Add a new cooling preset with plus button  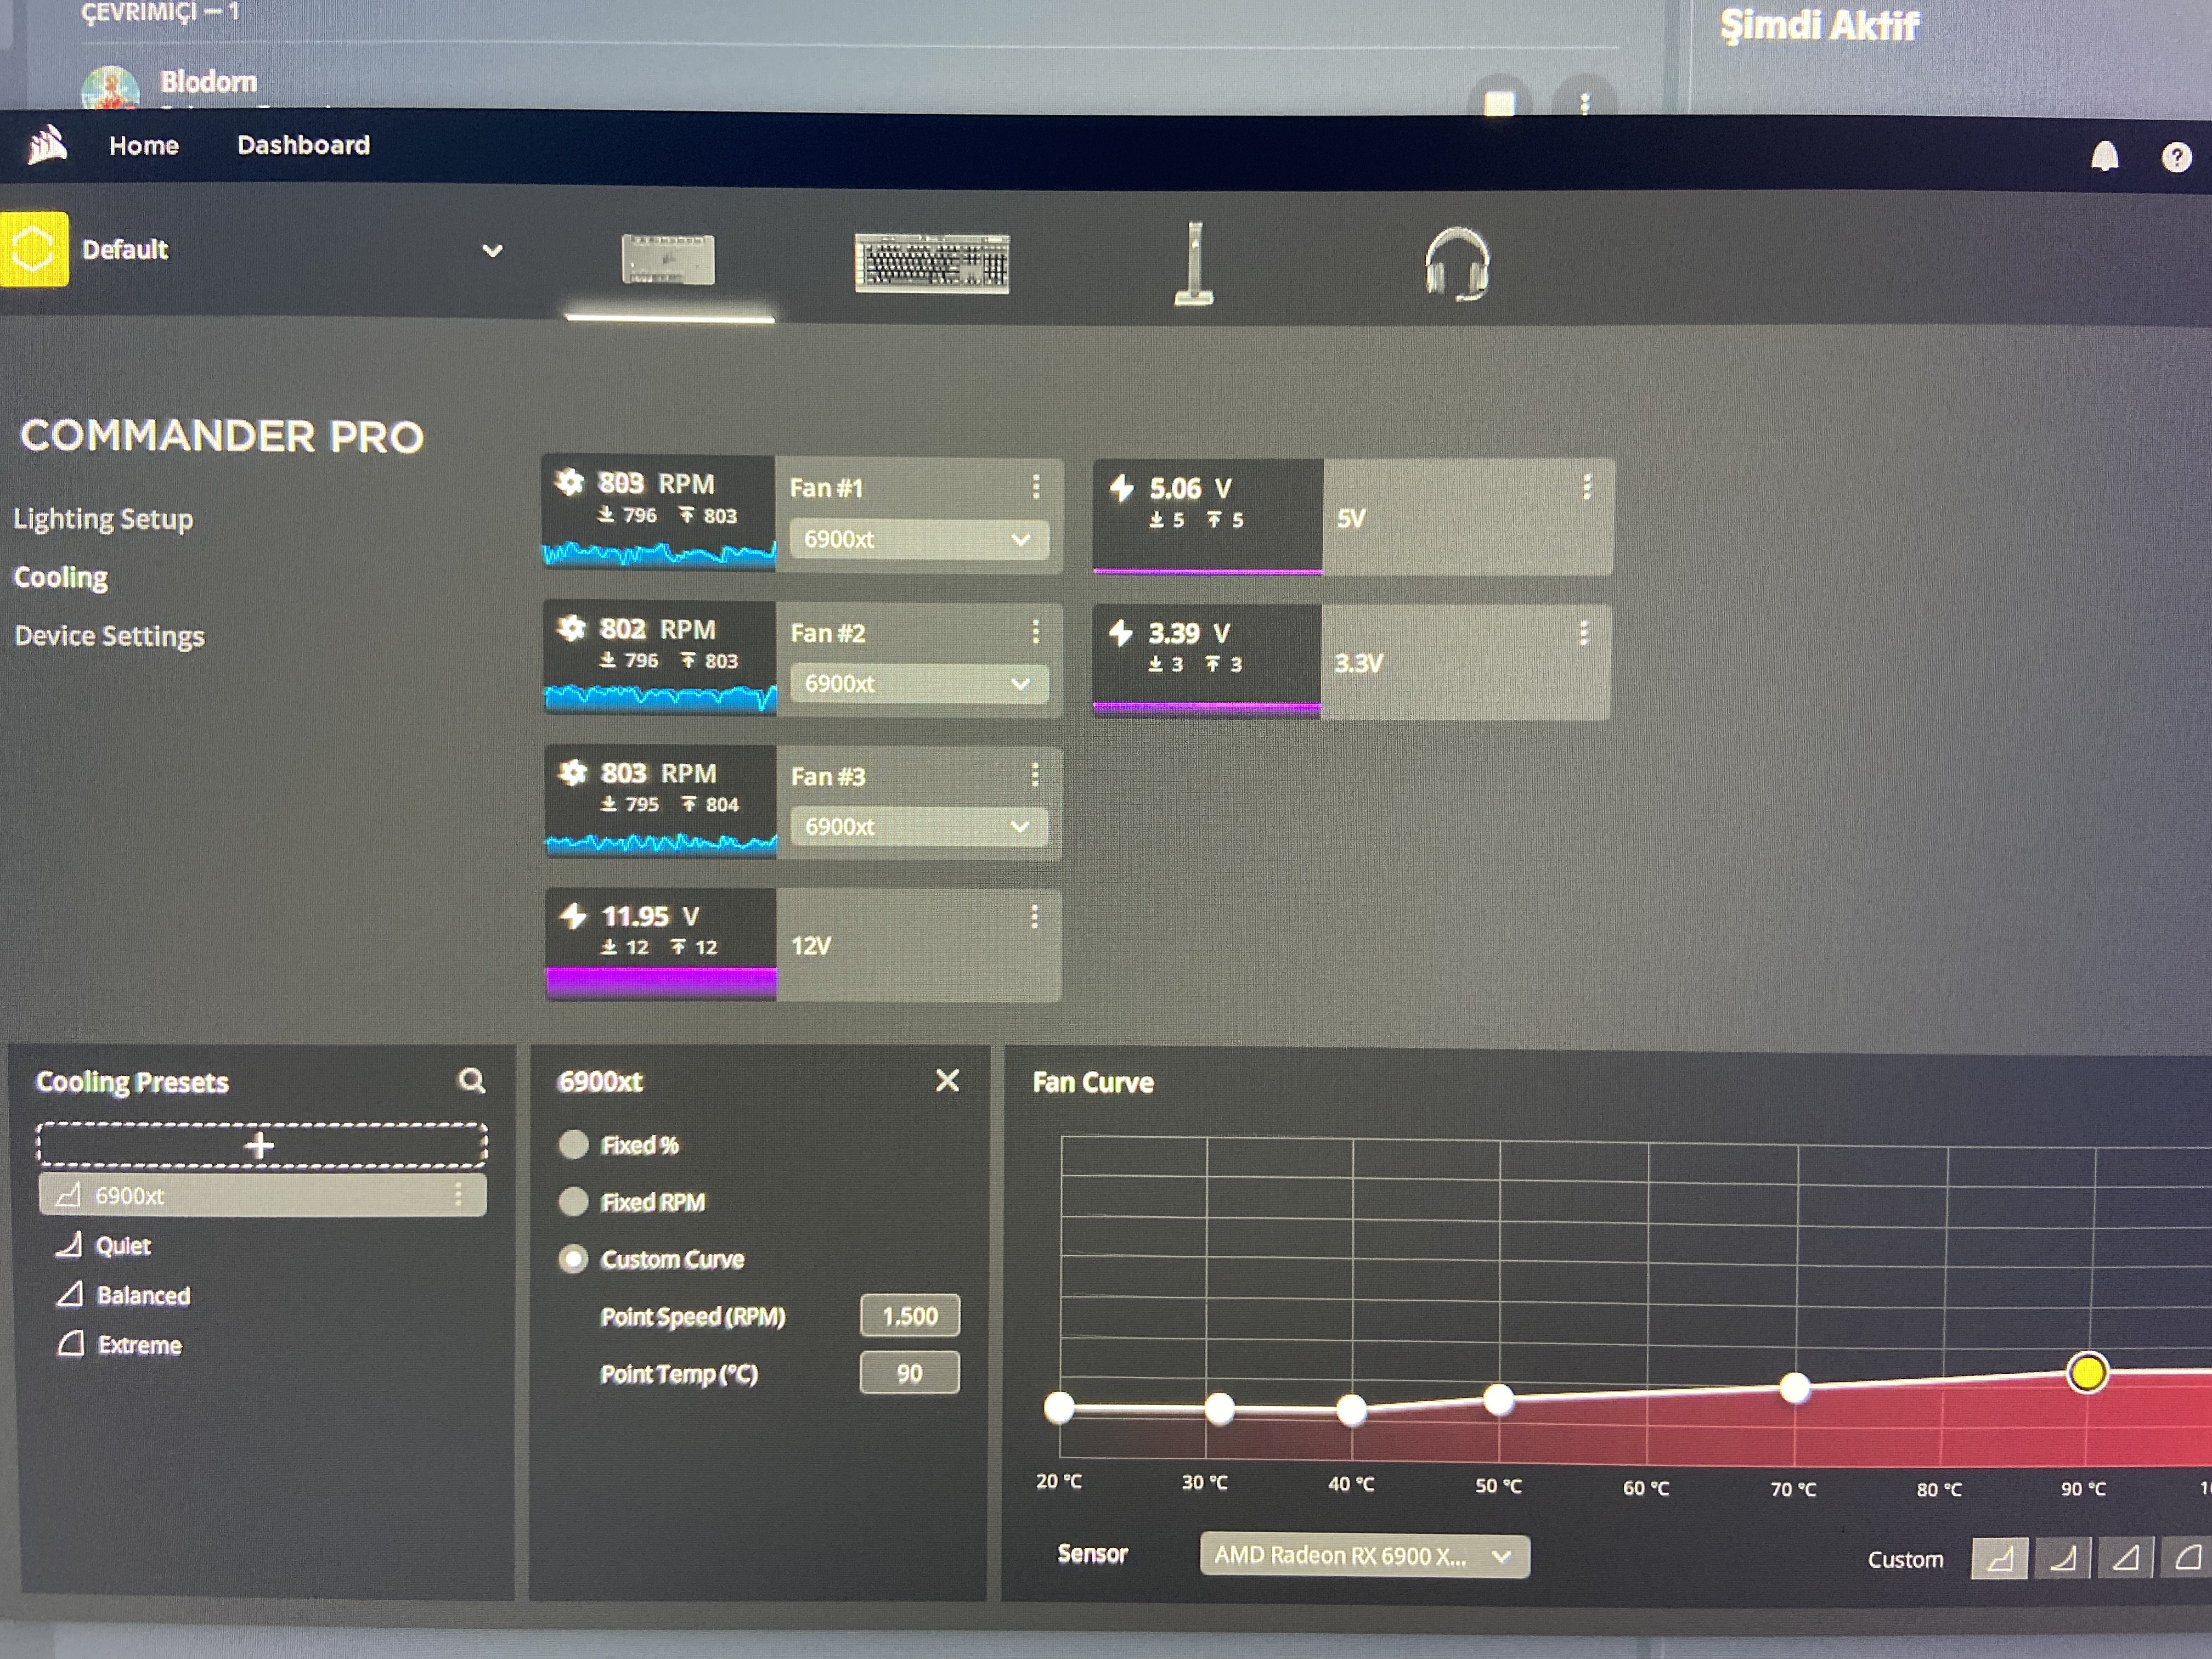tap(262, 1145)
